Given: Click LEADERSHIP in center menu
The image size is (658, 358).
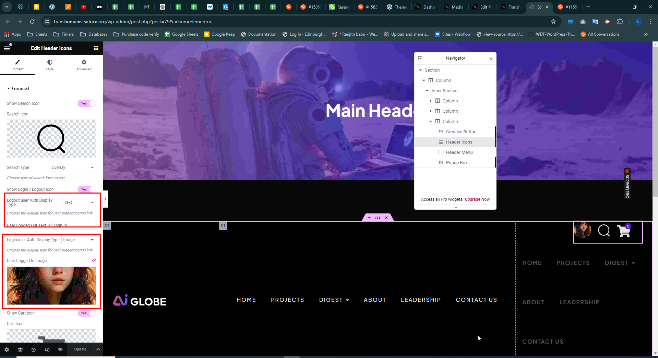Looking at the screenshot, I should coord(421,300).
